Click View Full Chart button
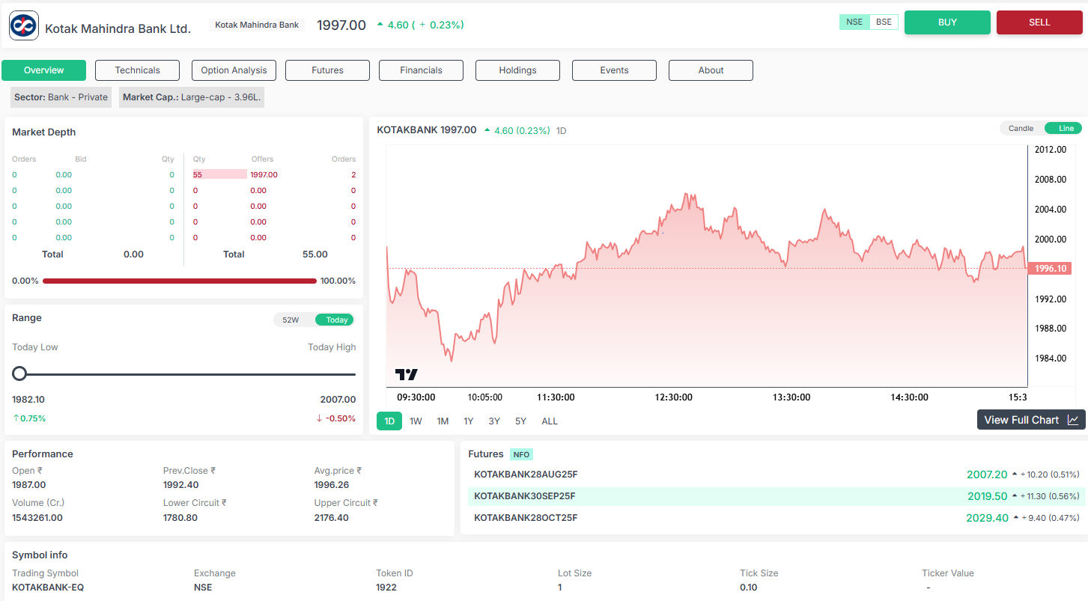The height and width of the screenshot is (601, 1088). 1031,420
